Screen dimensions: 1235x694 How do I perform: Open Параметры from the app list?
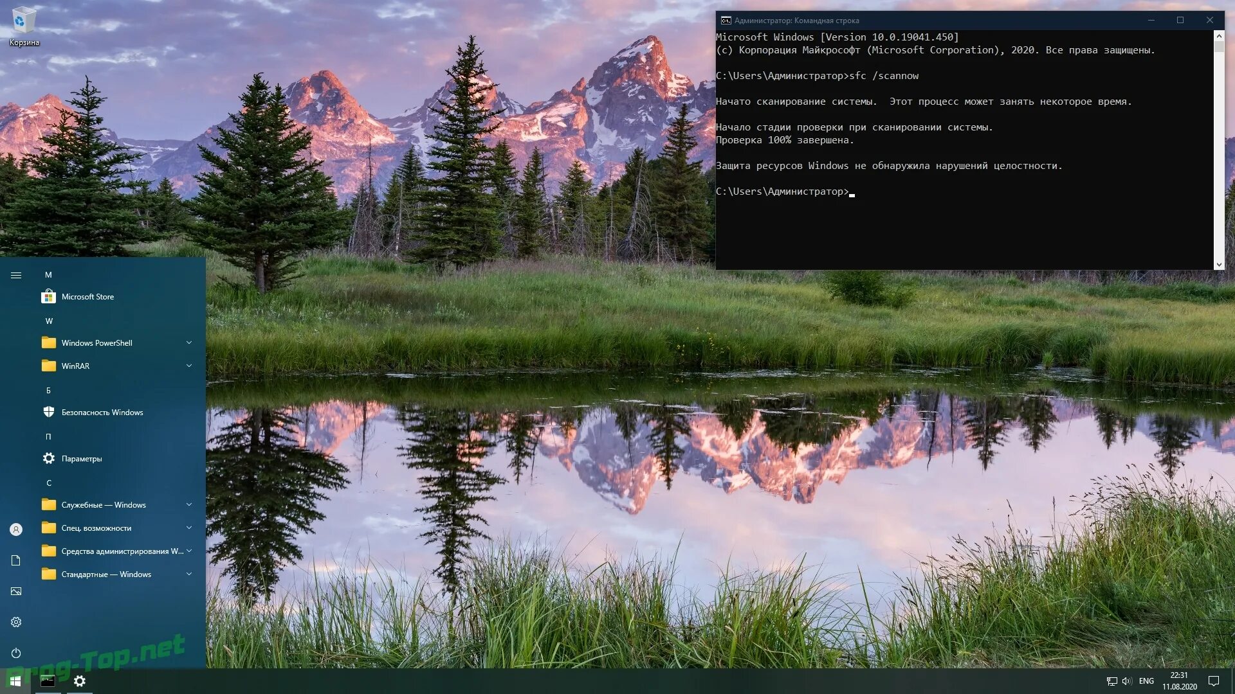click(81, 459)
